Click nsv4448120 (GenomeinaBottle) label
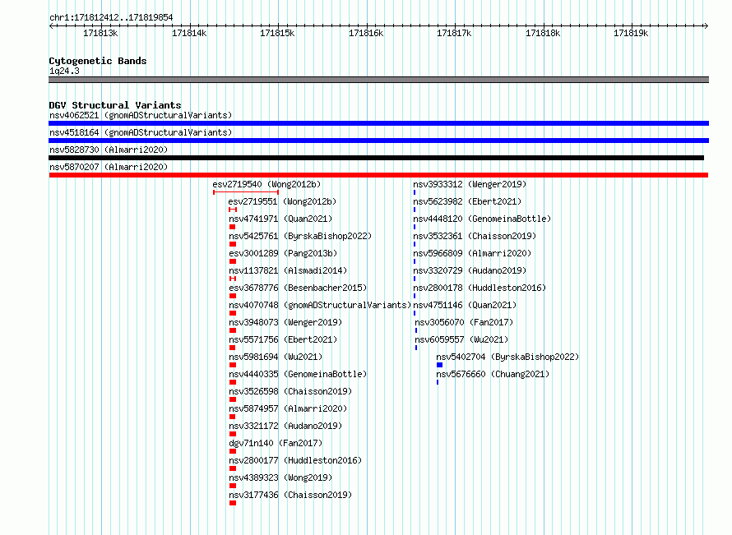This screenshot has height=535, width=732. pyautogui.click(x=482, y=219)
